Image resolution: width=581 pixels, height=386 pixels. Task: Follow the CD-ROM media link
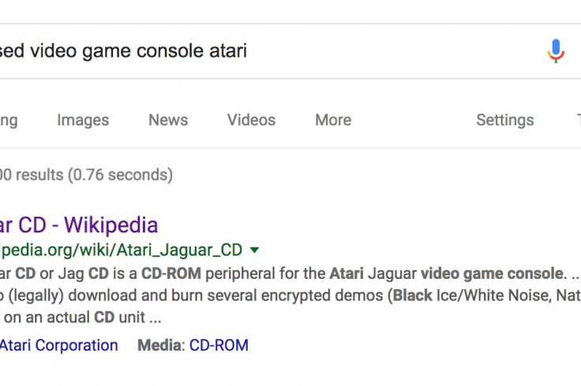tap(219, 345)
